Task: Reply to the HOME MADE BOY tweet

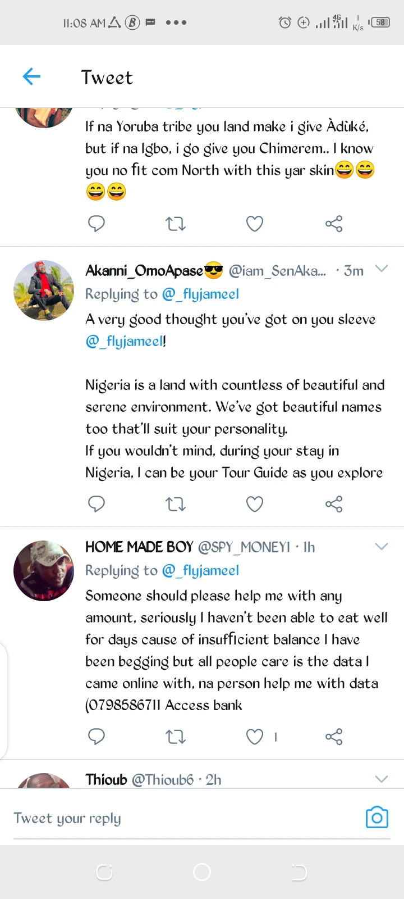Action: click(x=97, y=736)
